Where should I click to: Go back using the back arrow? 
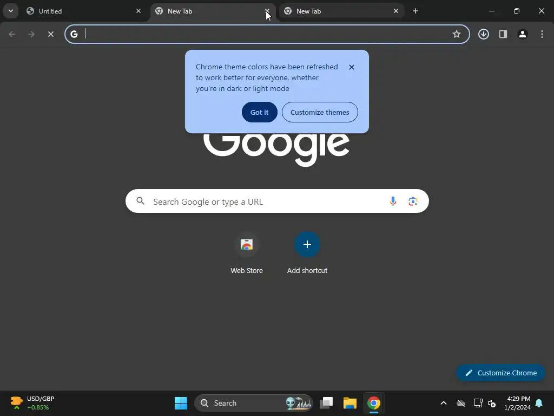point(12,34)
